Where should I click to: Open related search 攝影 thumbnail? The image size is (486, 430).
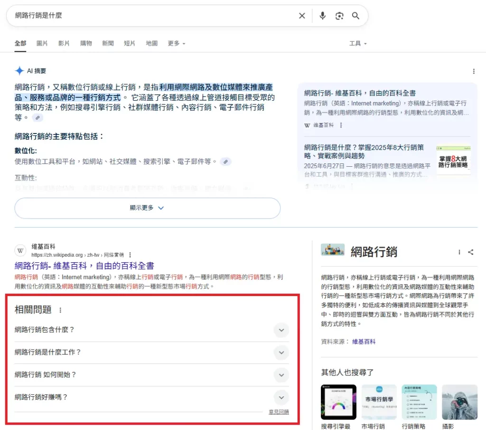coord(459,402)
